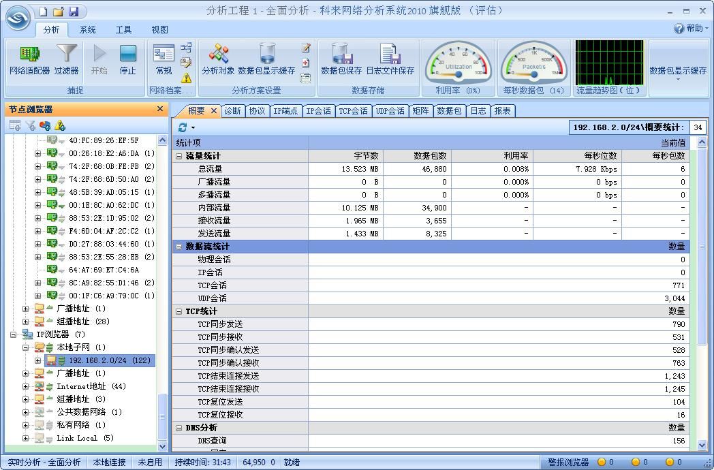Switch to the TCP会话 tab

(353, 111)
